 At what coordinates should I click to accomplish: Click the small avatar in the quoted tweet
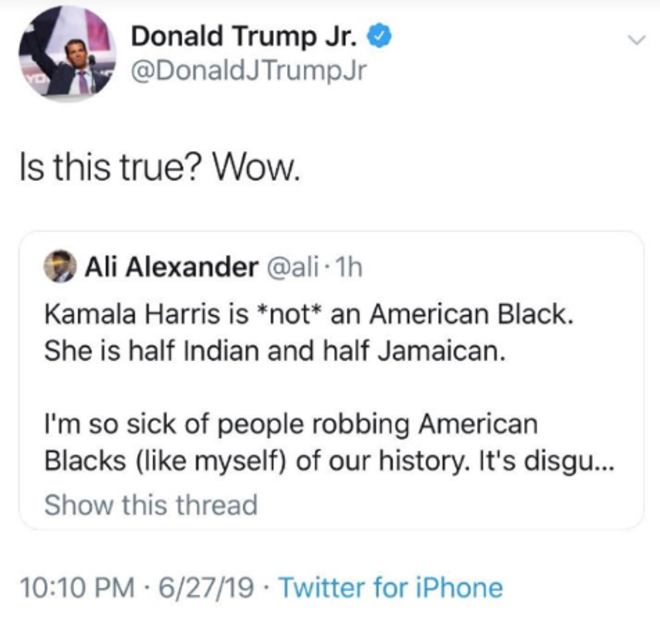[60, 269]
